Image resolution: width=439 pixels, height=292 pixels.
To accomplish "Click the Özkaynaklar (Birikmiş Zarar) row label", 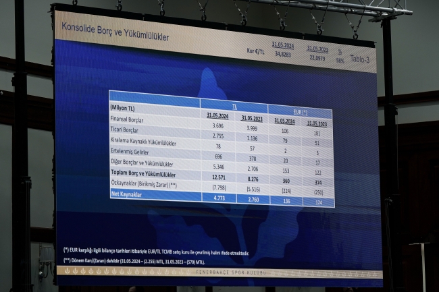I will [x=144, y=184].
